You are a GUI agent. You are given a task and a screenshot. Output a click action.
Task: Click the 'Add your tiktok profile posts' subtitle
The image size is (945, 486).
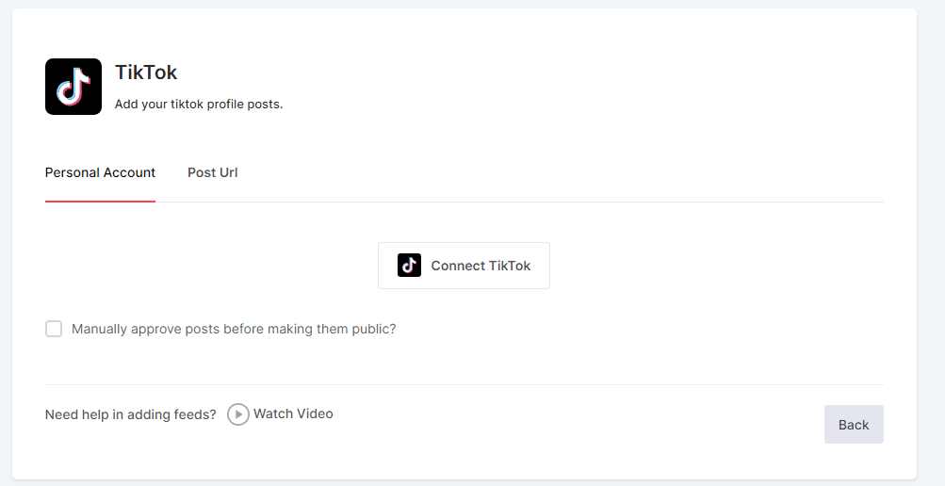click(198, 105)
